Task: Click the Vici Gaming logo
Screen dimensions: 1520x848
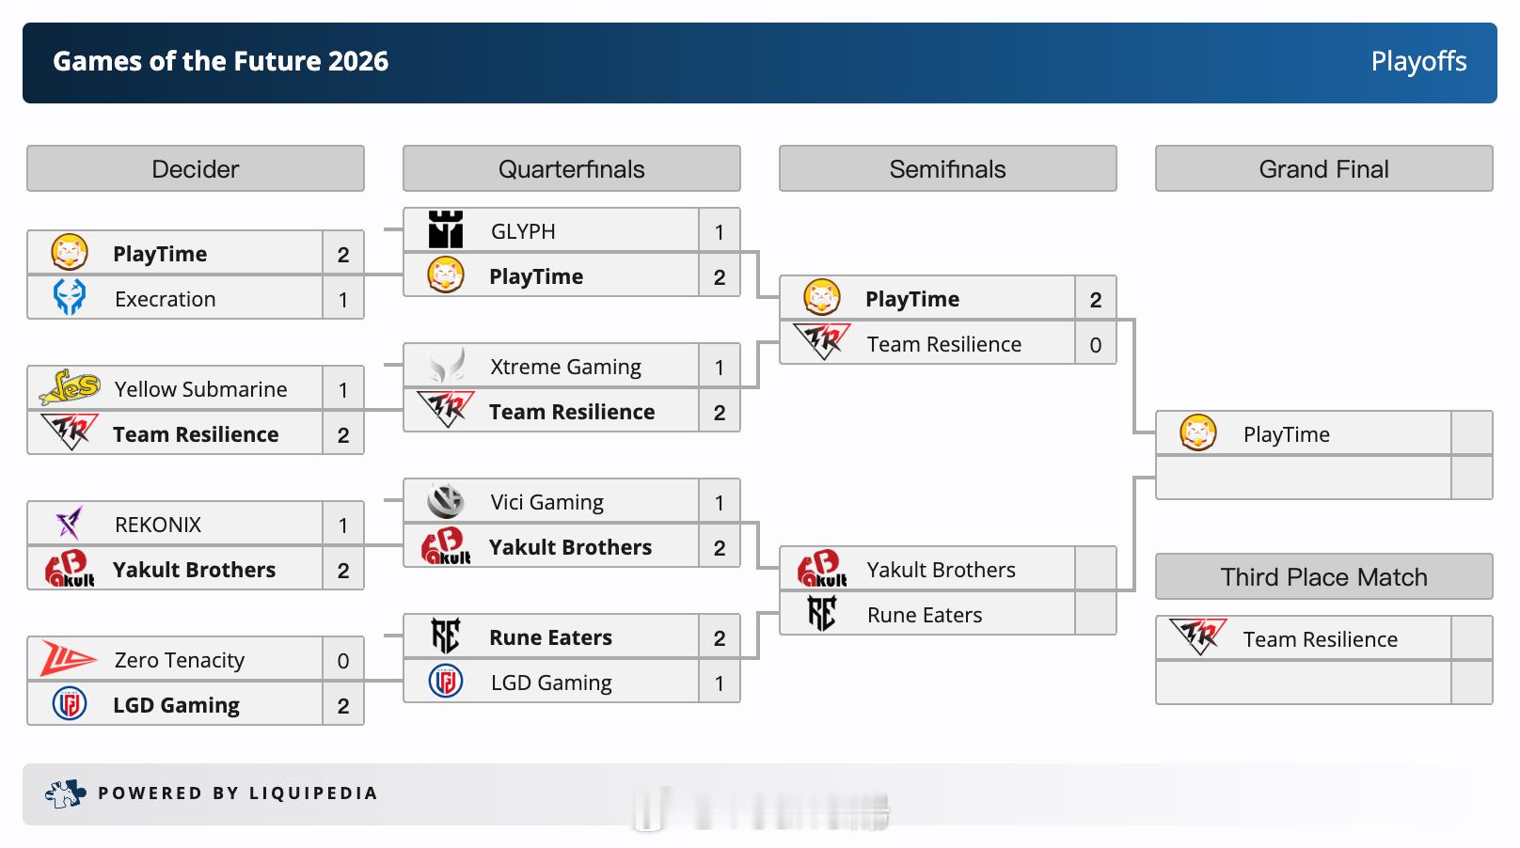Action: tap(446, 501)
